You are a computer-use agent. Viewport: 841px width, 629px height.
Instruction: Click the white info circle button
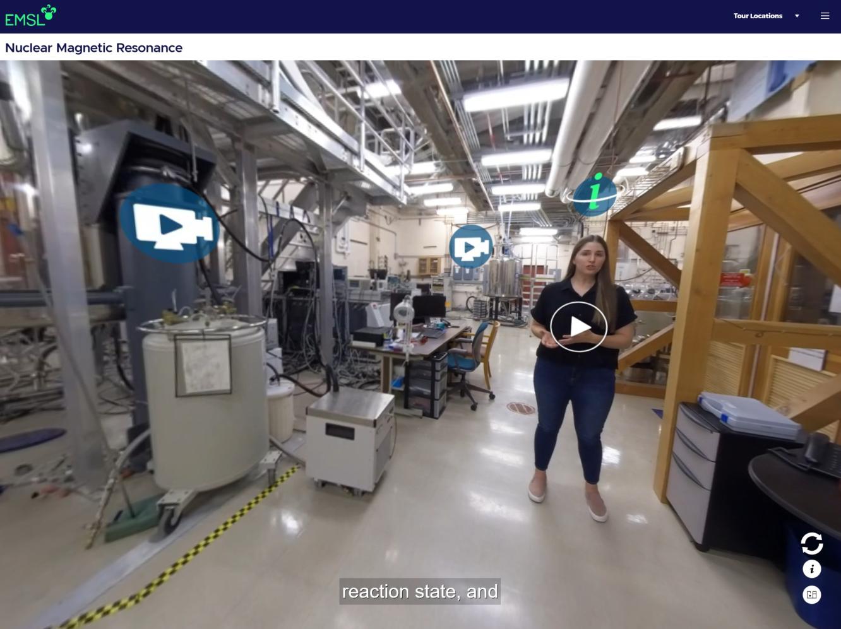pyautogui.click(x=812, y=569)
